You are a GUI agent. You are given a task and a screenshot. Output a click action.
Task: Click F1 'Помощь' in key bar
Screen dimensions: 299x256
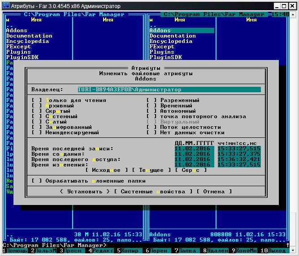[x=15, y=251]
